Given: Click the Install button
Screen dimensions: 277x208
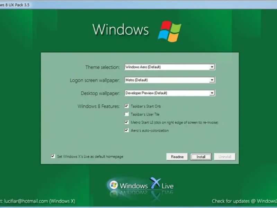Looking at the screenshot, I should click(201, 157).
